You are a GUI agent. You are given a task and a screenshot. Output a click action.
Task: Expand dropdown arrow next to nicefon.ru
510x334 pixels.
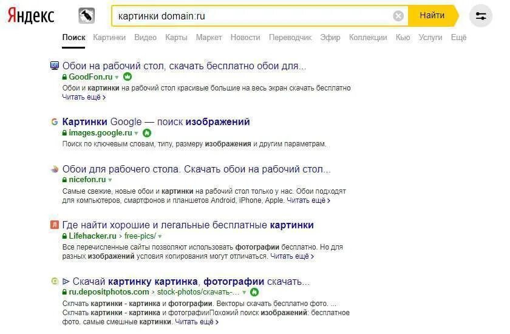(x=110, y=180)
